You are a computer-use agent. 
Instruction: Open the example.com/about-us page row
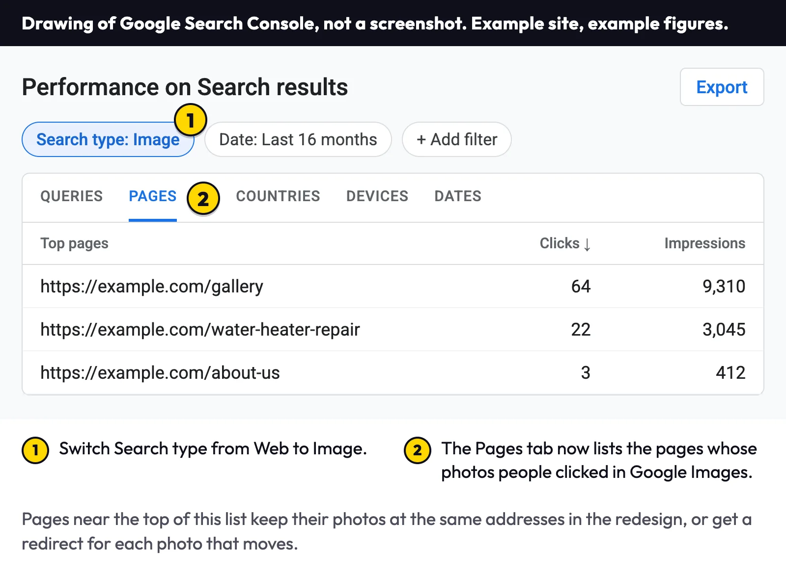(x=393, y=373)
